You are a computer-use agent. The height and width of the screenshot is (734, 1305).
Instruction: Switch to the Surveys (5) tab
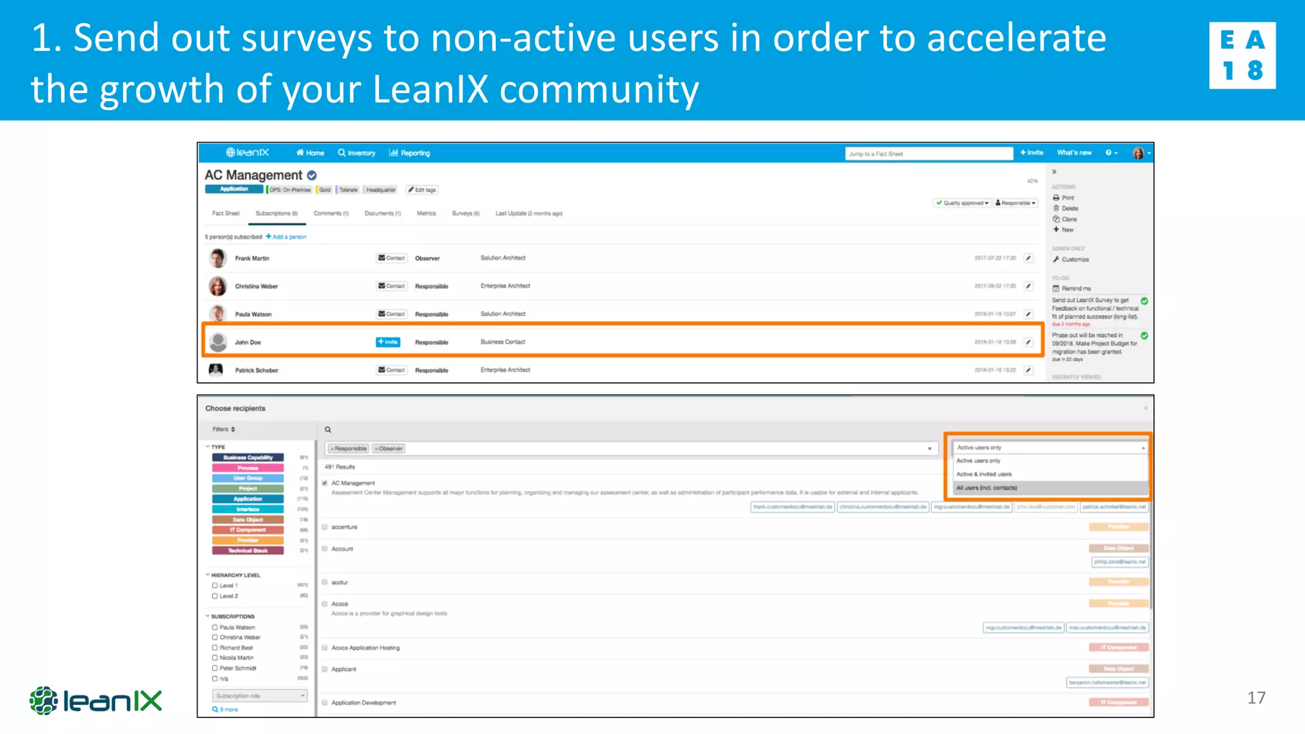[x=465, y=213]
